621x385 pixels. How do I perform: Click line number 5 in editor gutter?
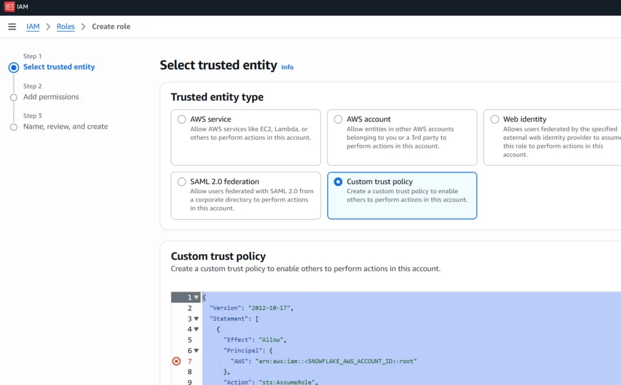tap(190, 340)
